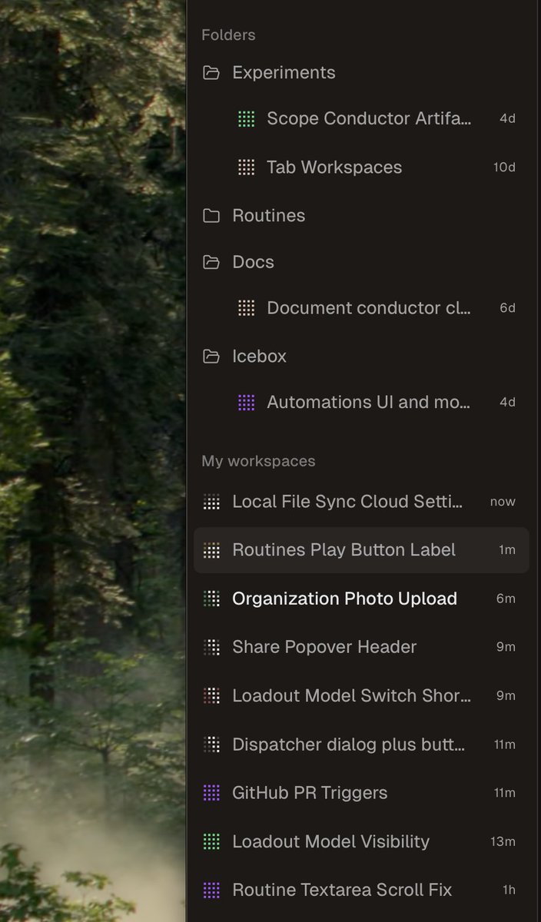Click grid icon of Routine Textarea Scroll Fix

211,890
